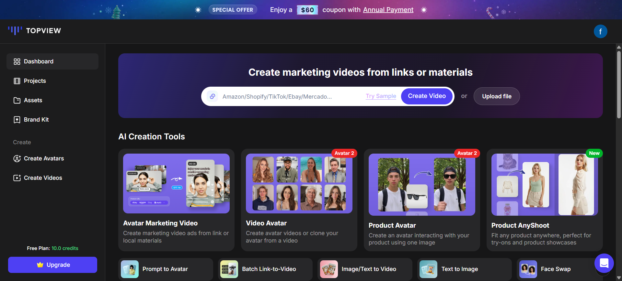Open Dashboard in the sidebar
This screenshot has width=622, height=281.
52,61
